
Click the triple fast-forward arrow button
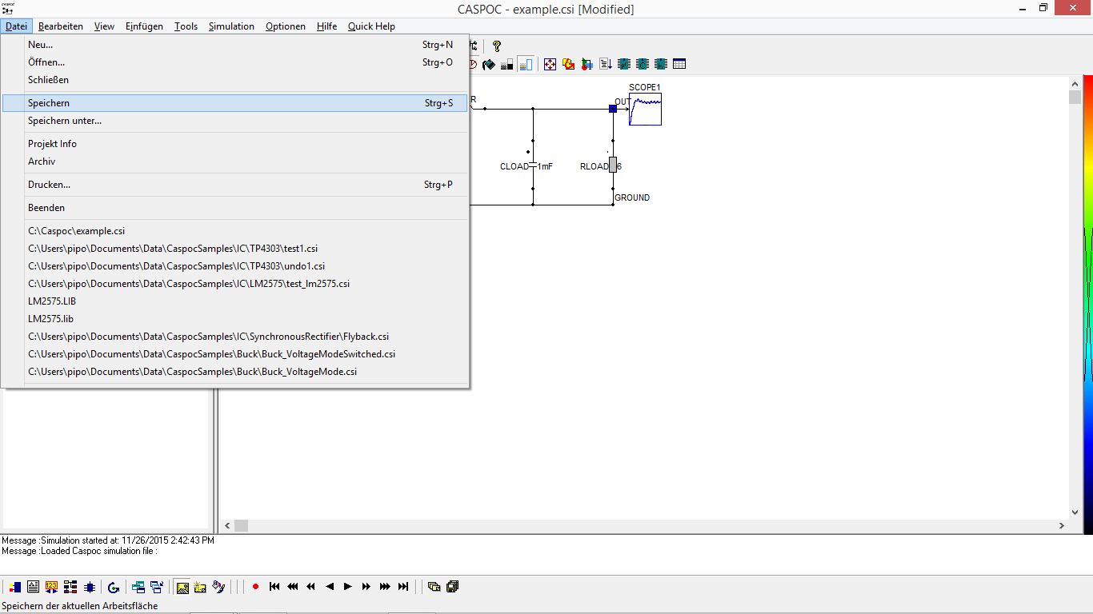385,587
